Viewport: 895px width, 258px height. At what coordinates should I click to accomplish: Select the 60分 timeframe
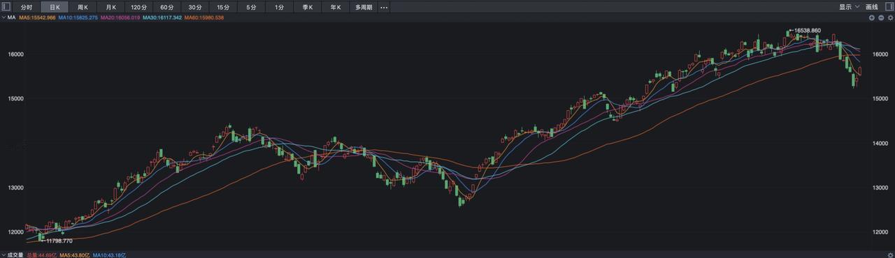(167, 7)
